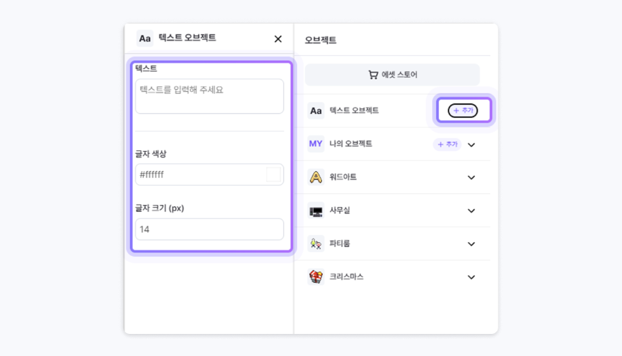This screenshot has height=356, width=622.
Task: Expand the 위드아트 category
Action: coord(471,177)
